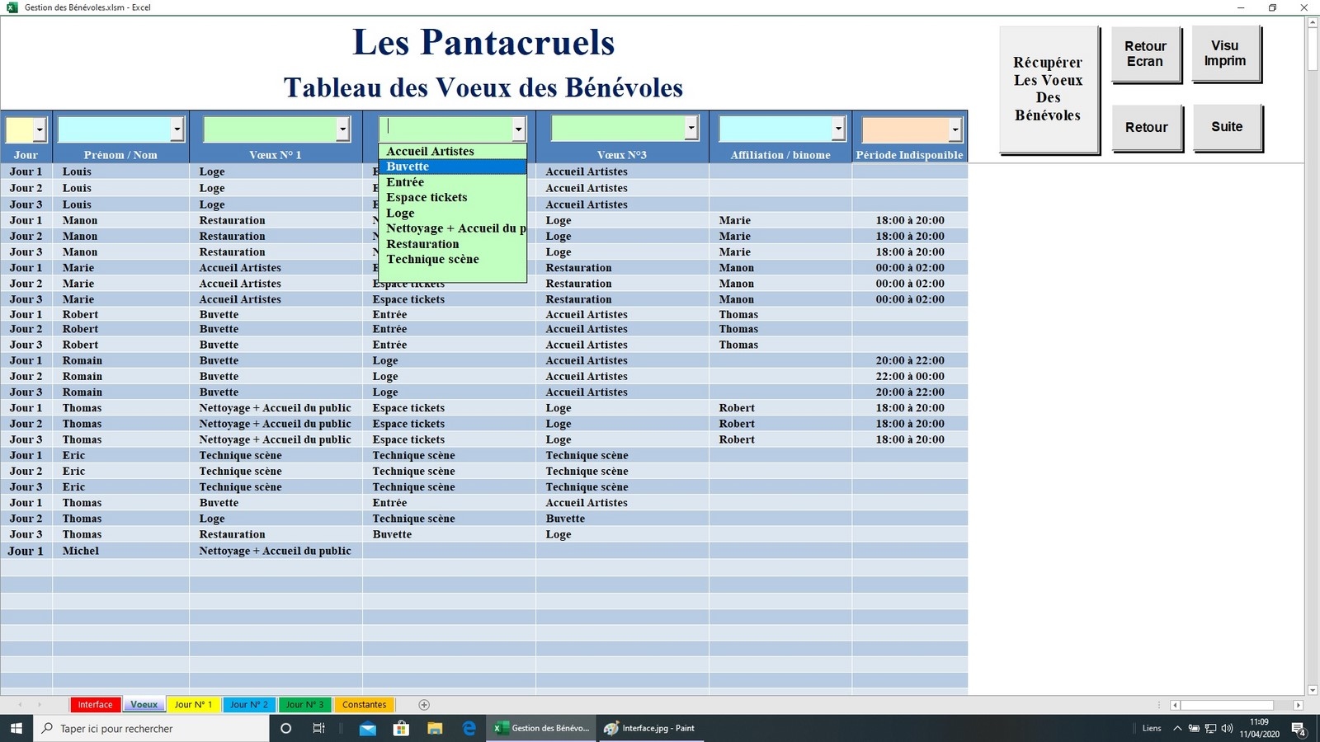Go to the Constantes sheet tab
1320x742 pixels.
point(365,705)
